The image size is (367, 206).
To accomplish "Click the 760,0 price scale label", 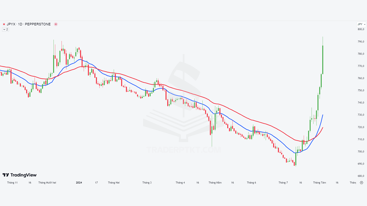I will click(x=361, y=78).
